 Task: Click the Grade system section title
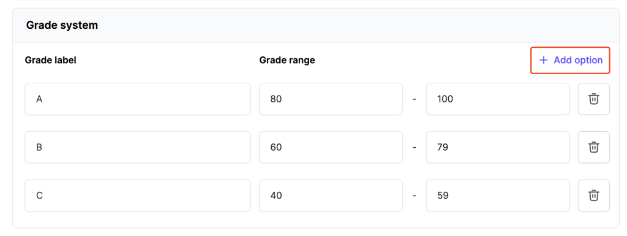coord(62,25)
